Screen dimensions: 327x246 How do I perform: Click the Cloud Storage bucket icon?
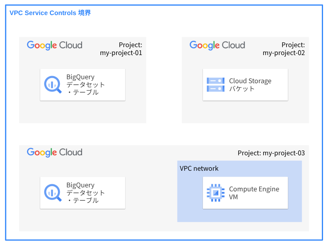point(215,84)
